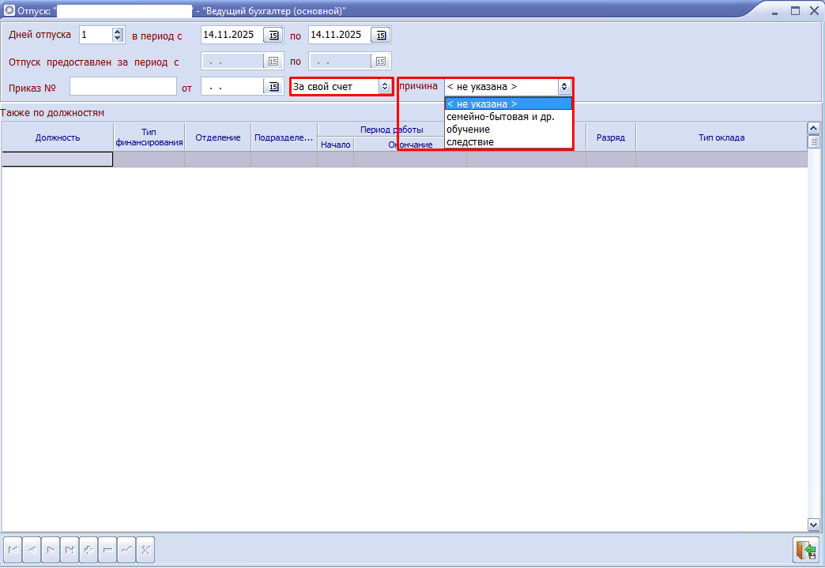The image size is (825, 568).
Task: Click the 'Приказ №' input field
Action: (122, 87)
